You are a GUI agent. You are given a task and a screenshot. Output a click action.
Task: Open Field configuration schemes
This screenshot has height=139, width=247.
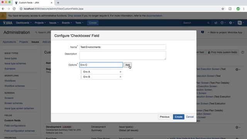(x=20, y=131)
